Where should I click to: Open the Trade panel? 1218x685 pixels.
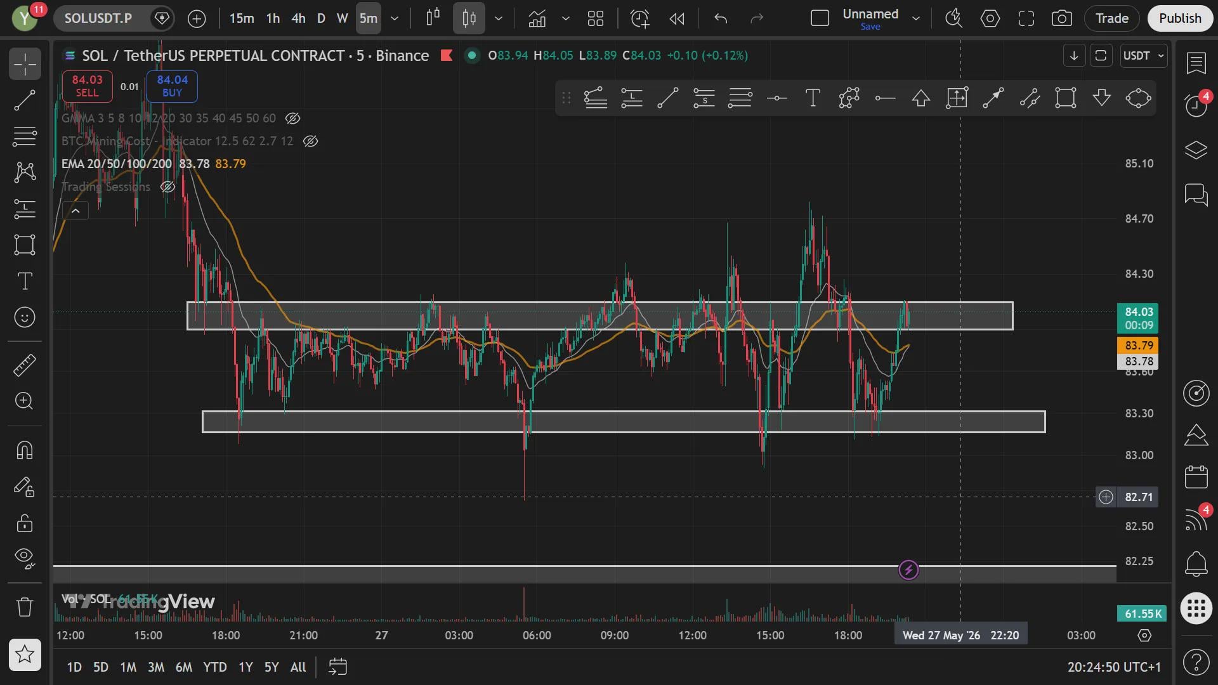(1112, 18)
